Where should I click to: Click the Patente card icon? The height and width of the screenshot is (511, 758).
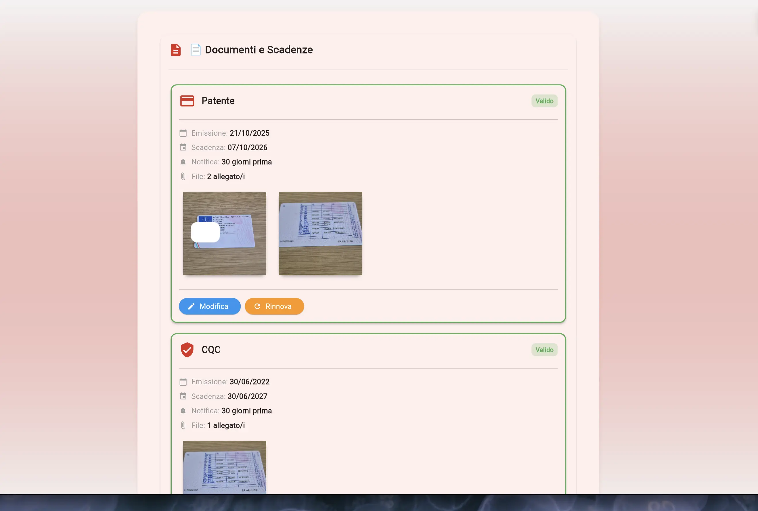pyautogui.click(x=187, y=101)
